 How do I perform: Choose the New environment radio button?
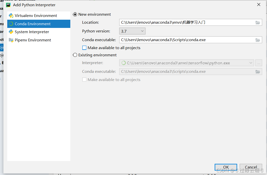tap(75, 14)
